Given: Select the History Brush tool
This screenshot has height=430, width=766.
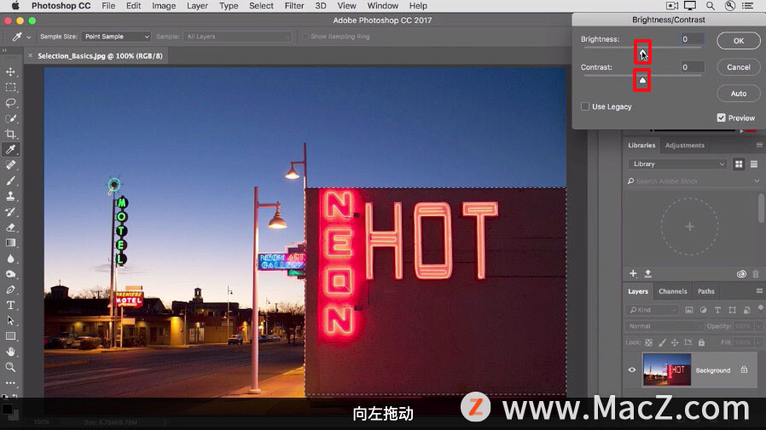Looking at the screenshot, I should tap(10, 211).
